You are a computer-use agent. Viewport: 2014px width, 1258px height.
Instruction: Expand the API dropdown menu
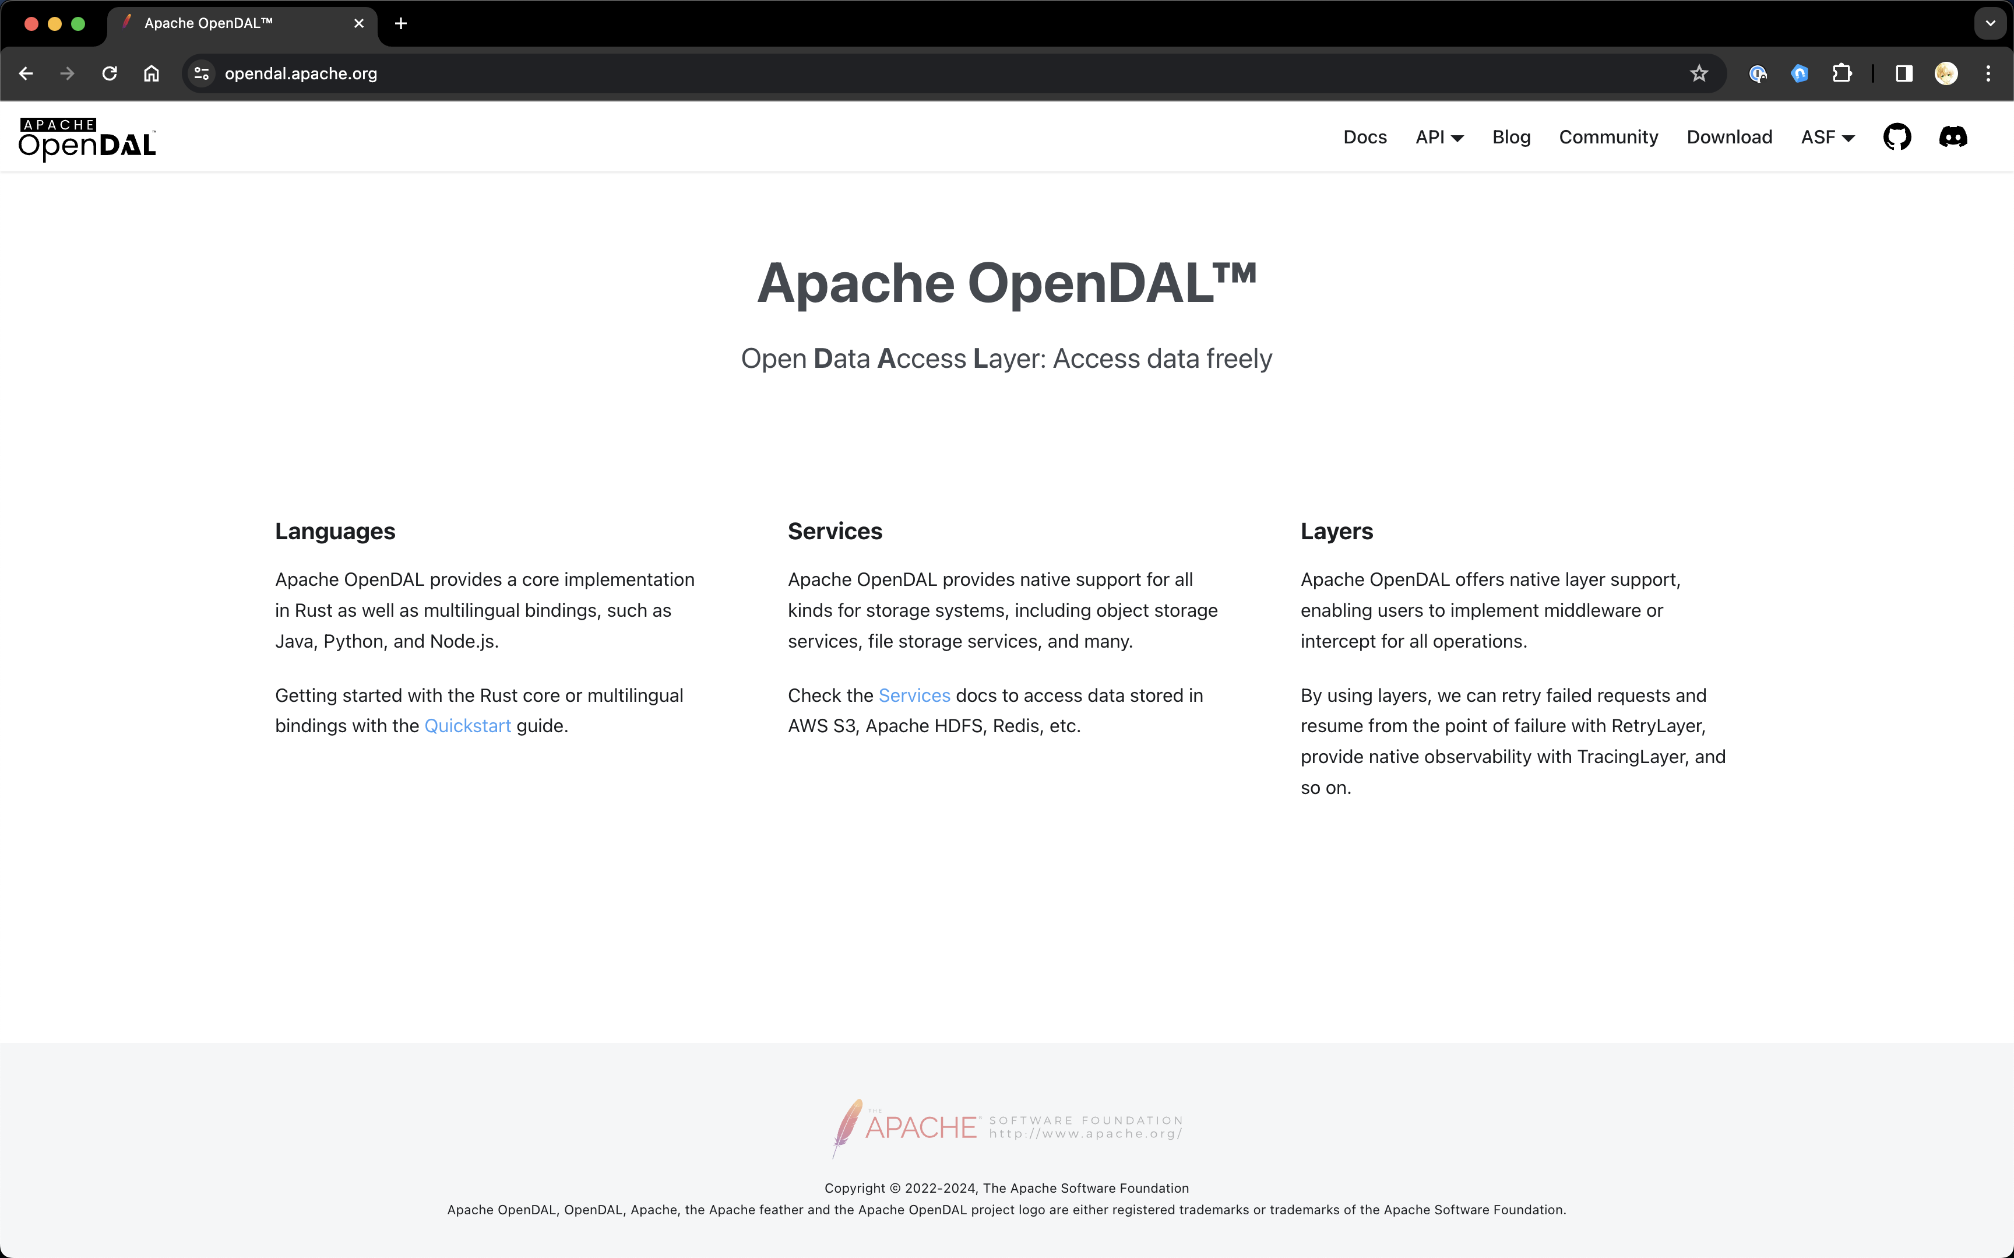(x=1439, y=137)
